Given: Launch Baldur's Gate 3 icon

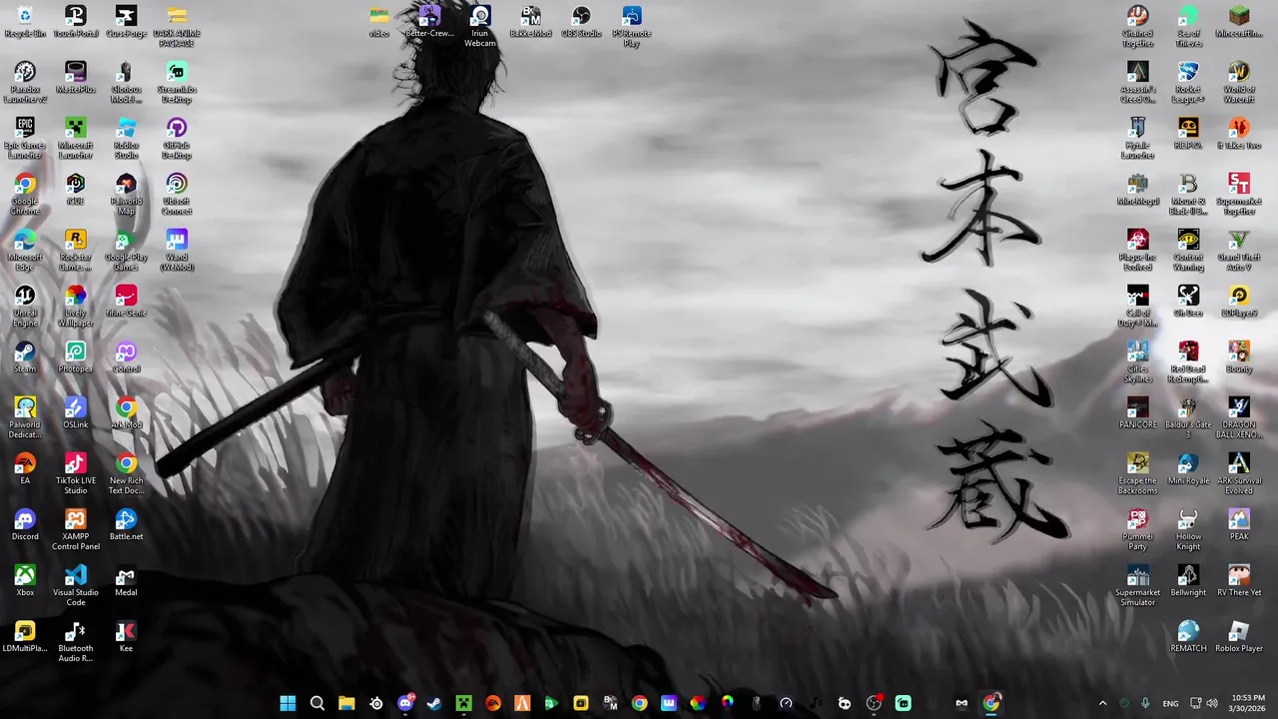Looking at the screenshot, I should pos(1188,418).
